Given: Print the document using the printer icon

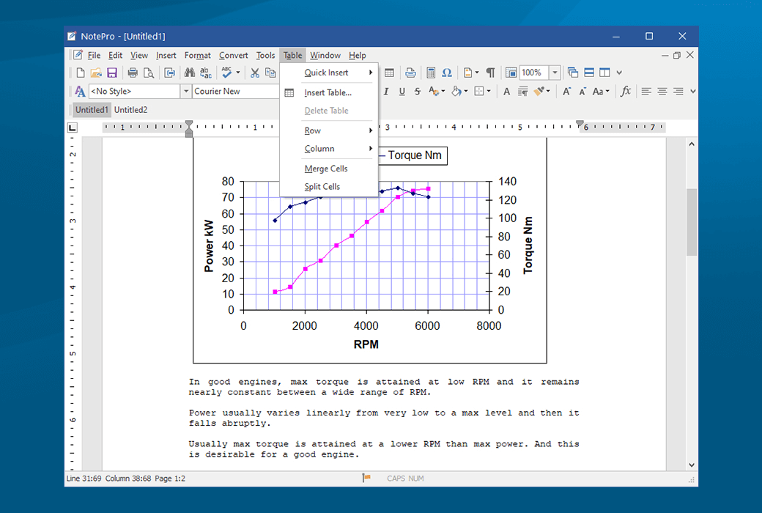Looking at the screenshot, I should tap(133, 73).
